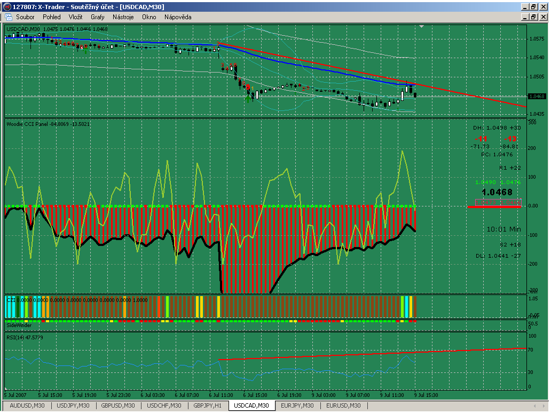Switch to the EURUSD,M30 chart tab
The image size is (551, 414).
click(x=343, y=405)
